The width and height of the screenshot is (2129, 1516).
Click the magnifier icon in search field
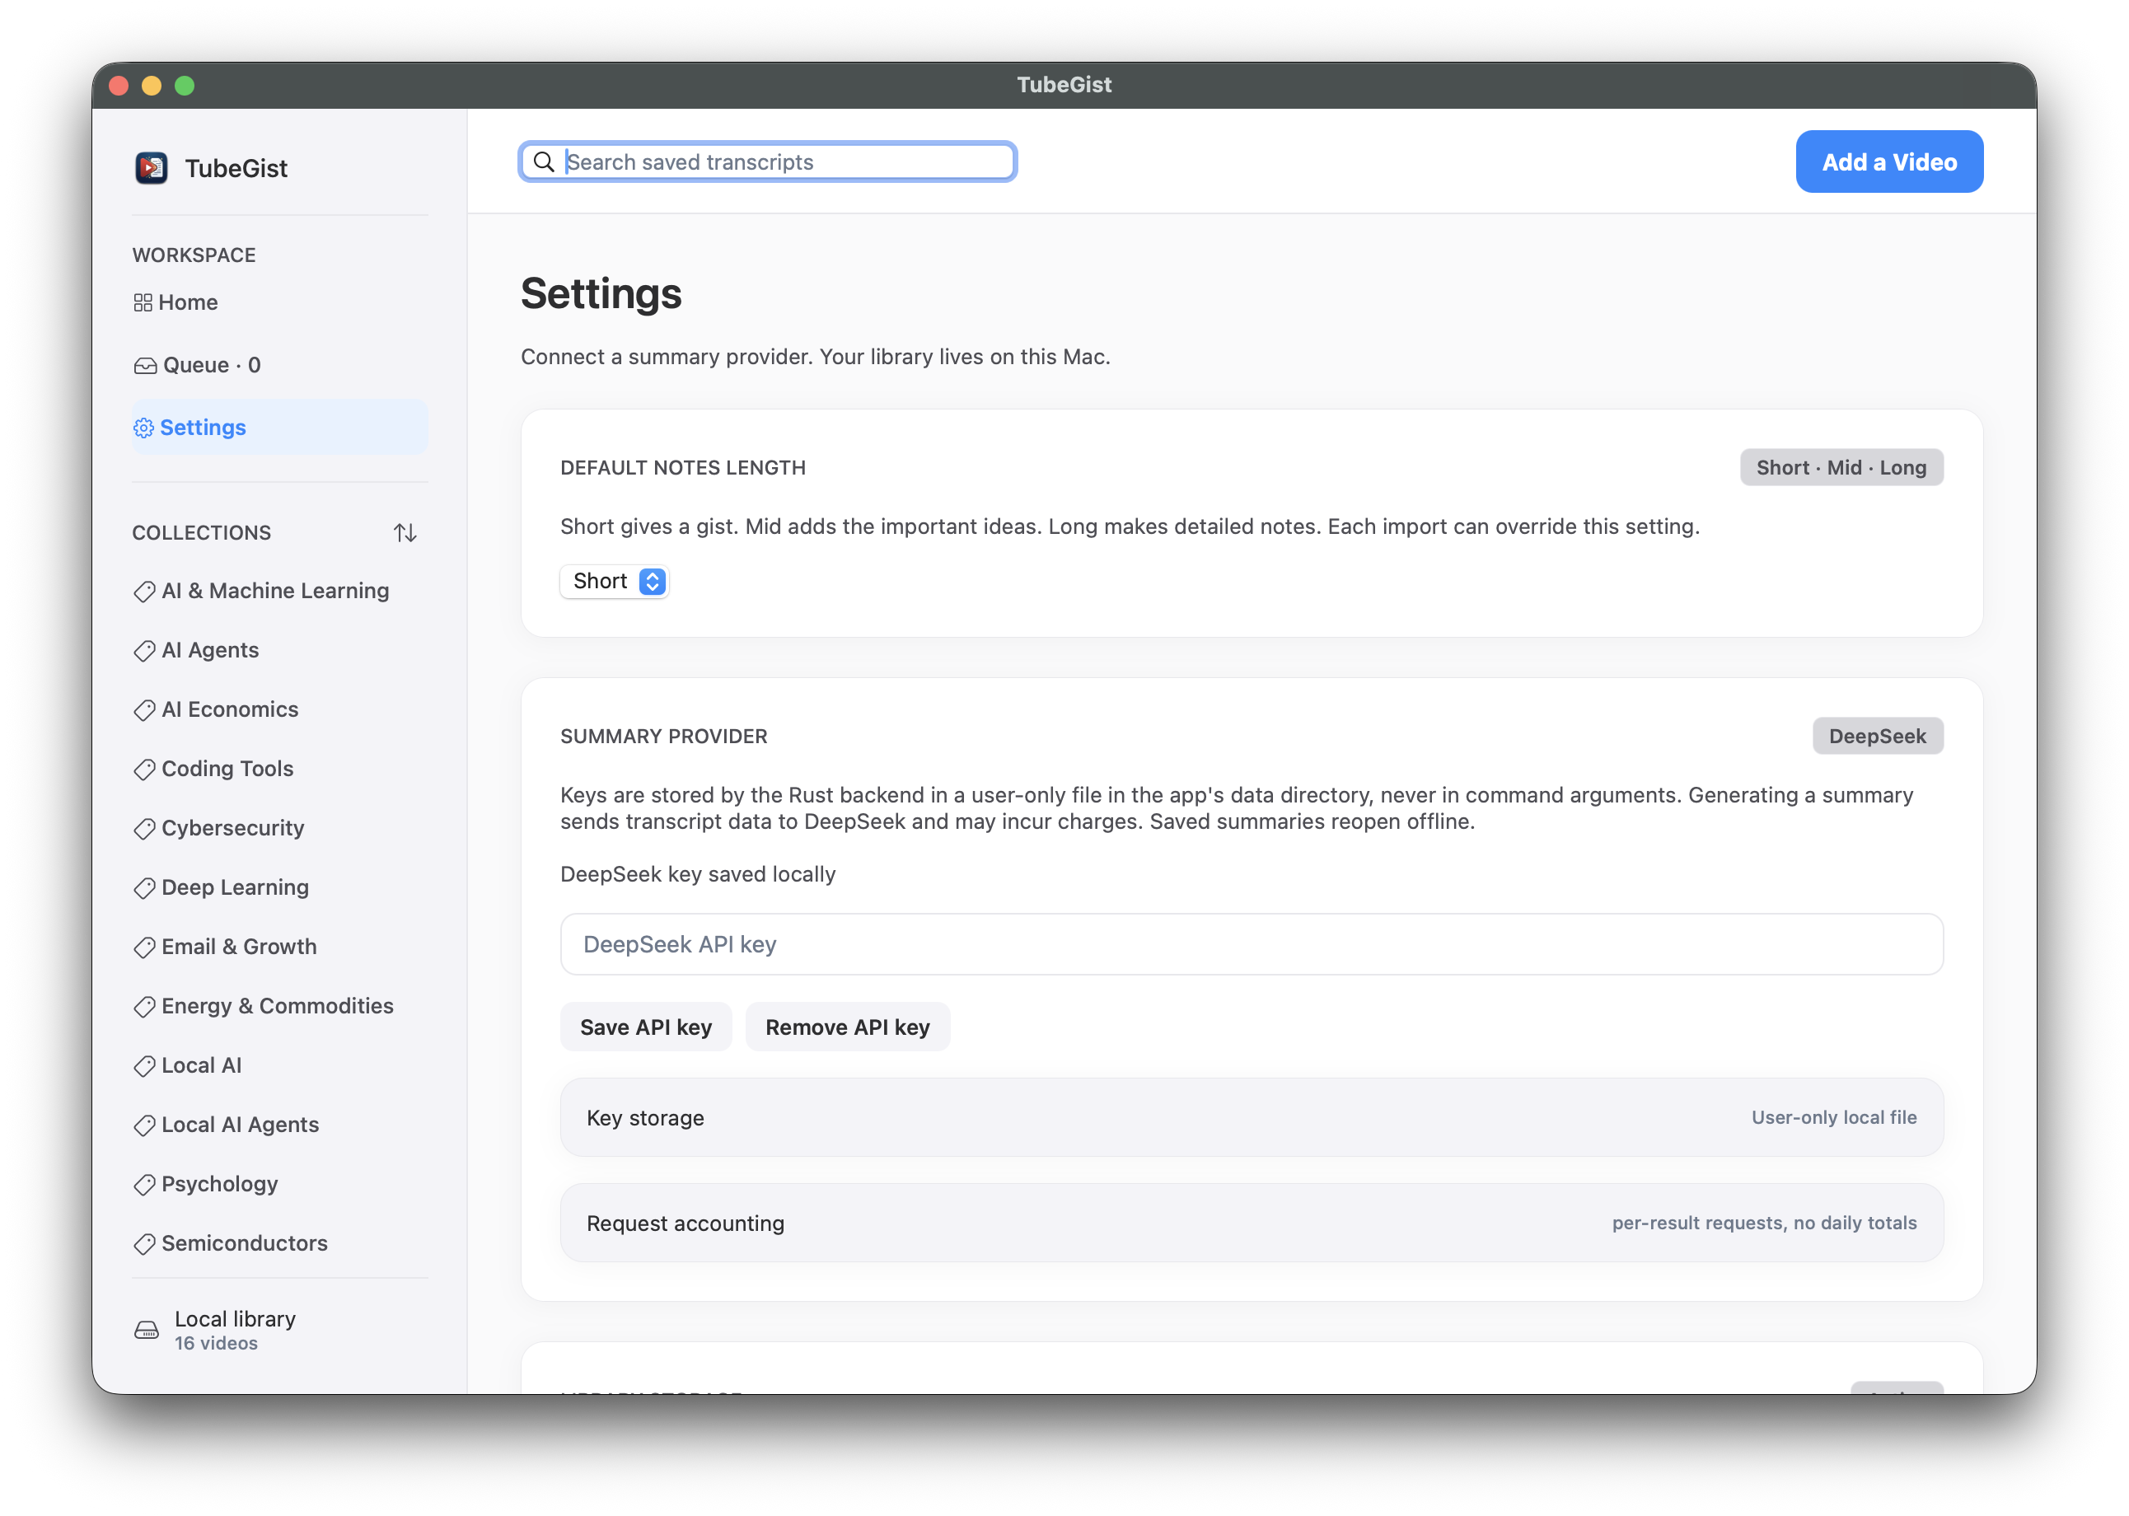click(x=544, y=161)
